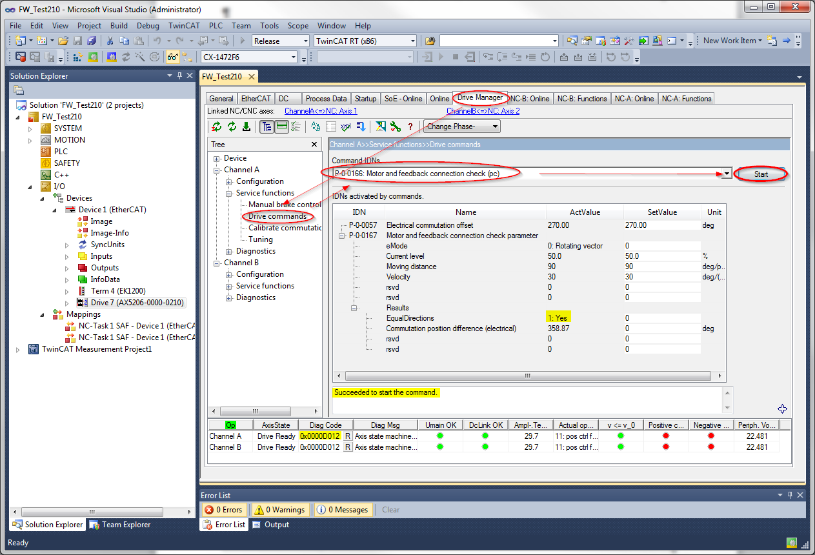
Task: Click the red-green refresh icon in Drive Manager
Action: (217, 126)
